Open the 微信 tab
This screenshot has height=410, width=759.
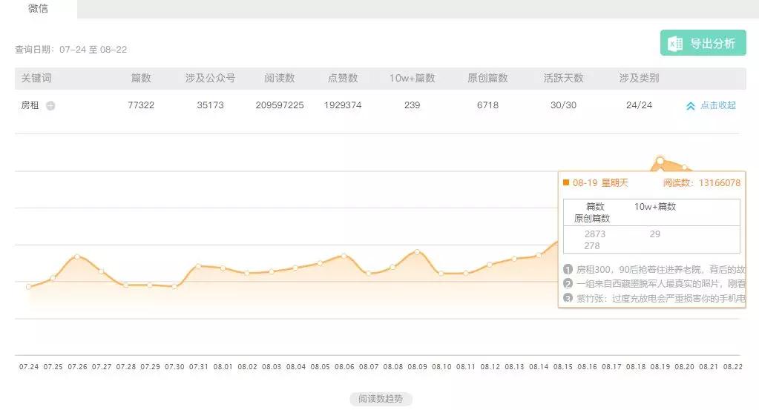[x=39, y=9]
